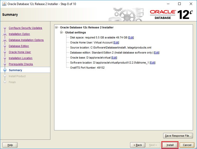Edit the Oracle Home User setting

pos(116,42)
